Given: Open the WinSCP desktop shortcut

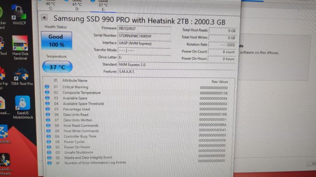Looking at the screenshot, I should 19,15.
